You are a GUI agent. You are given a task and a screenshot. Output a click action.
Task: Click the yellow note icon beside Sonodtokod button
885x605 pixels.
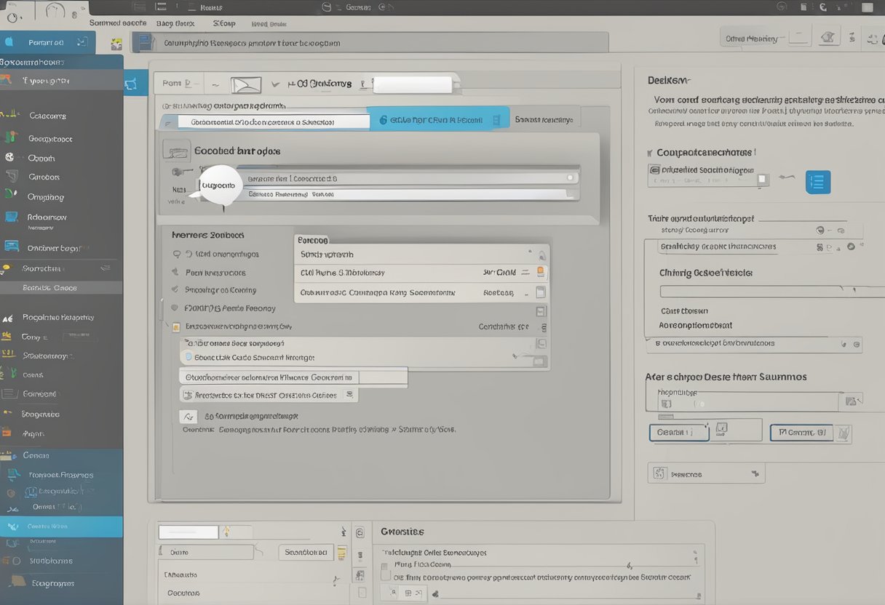tap(341, 553)
